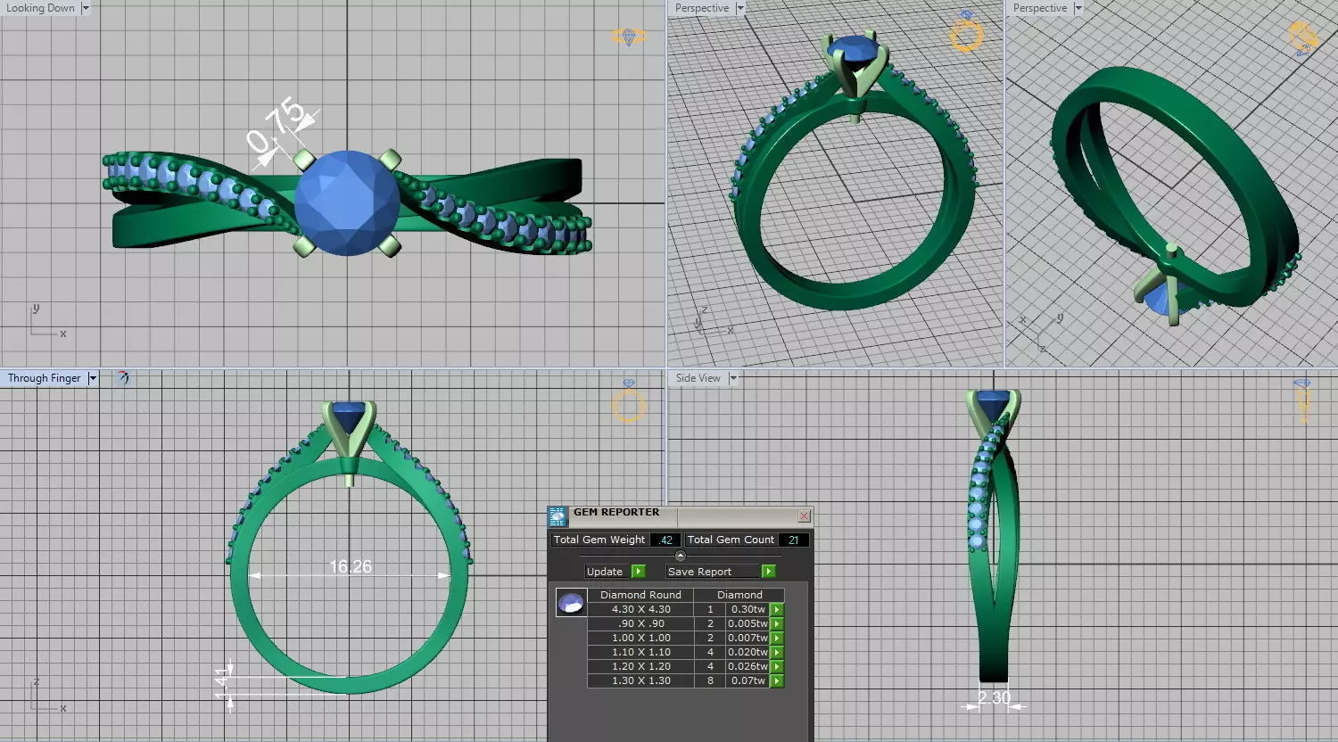Open the Side View viewport dropdown arrow

pyautogui.click(x=733, y=378)
